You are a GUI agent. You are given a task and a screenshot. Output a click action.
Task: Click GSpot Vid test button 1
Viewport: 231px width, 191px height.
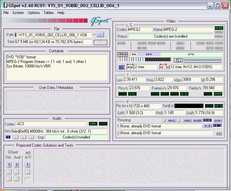point(9,165)
